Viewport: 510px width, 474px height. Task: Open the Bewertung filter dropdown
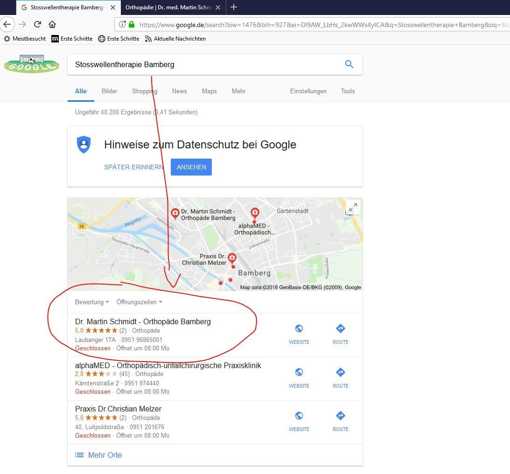(92, 302)
